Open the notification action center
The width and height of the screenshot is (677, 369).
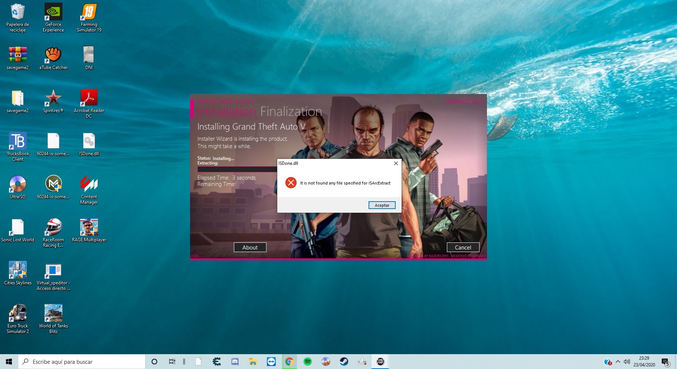pyautogui.click(x=665, y=362)
